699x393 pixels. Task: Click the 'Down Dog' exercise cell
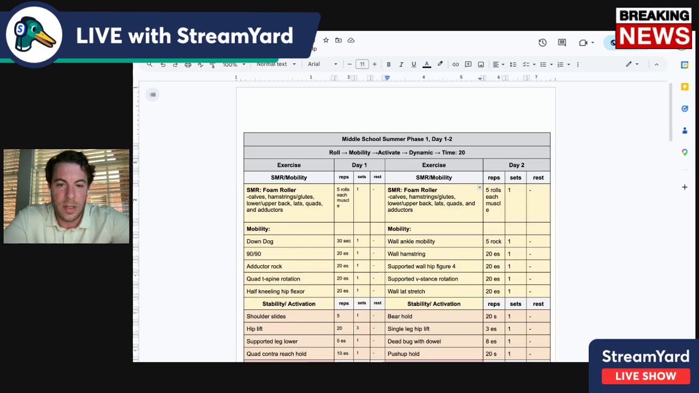(289, 241)
